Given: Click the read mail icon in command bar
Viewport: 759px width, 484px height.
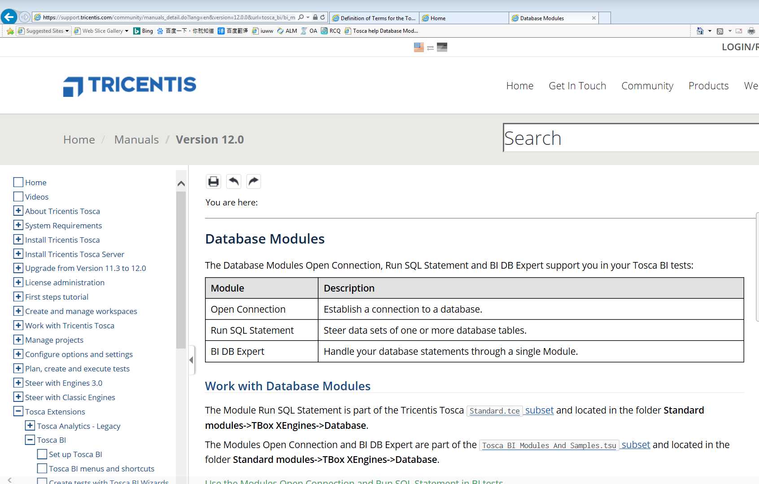Looking at the screenshot, I should [739, 31].
